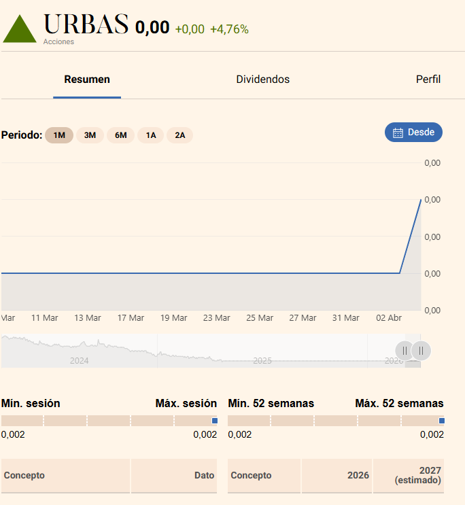
Task: Click the green upward triangle trend icon
Action: 20,29
